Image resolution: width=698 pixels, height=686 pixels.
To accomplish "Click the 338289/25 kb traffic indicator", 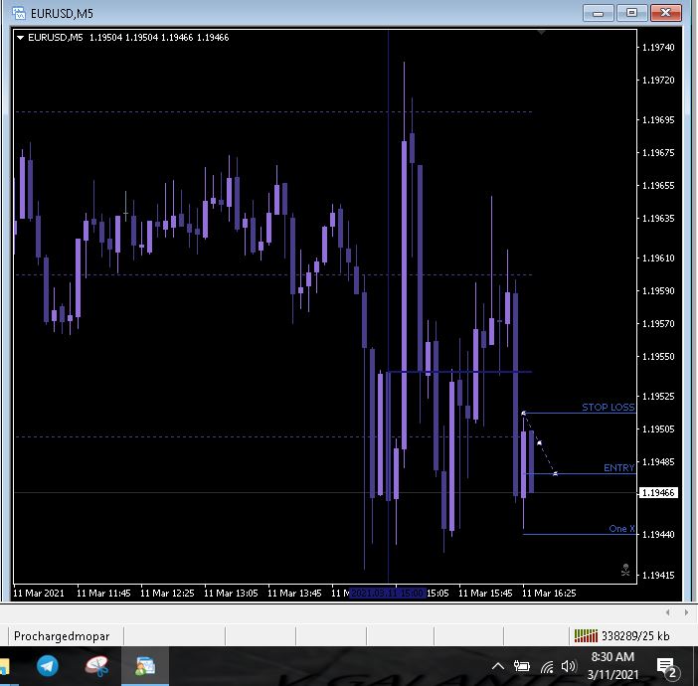I will click(x=635, y=636).
